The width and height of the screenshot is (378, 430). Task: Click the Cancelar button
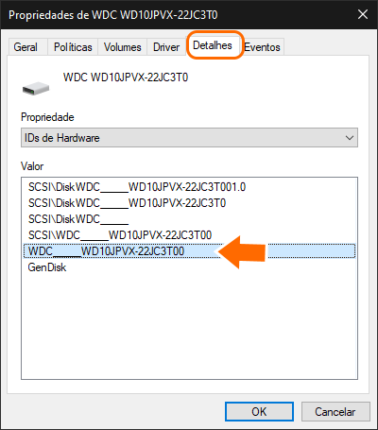pyautogui.click(x=335, y=411)
